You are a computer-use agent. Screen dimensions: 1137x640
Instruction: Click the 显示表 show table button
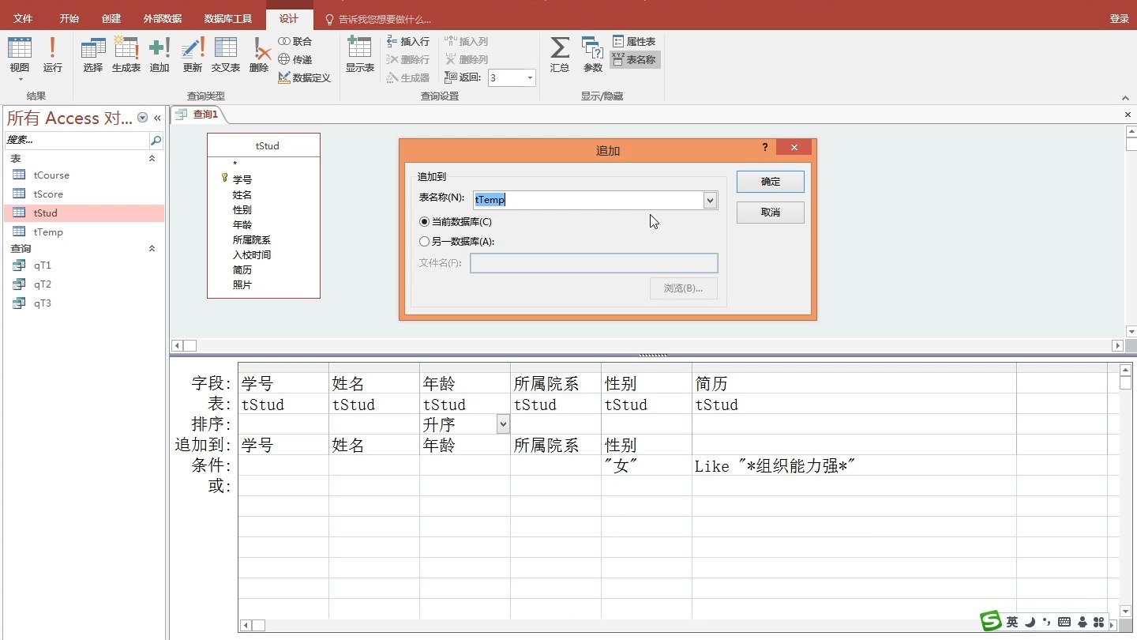click(x=360, y=55)
